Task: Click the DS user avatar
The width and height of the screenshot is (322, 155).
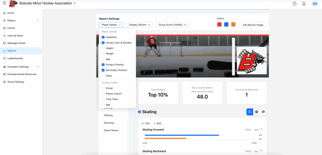Action: click(x=314, y=4)
